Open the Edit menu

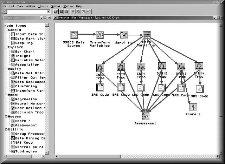point(12,6)
